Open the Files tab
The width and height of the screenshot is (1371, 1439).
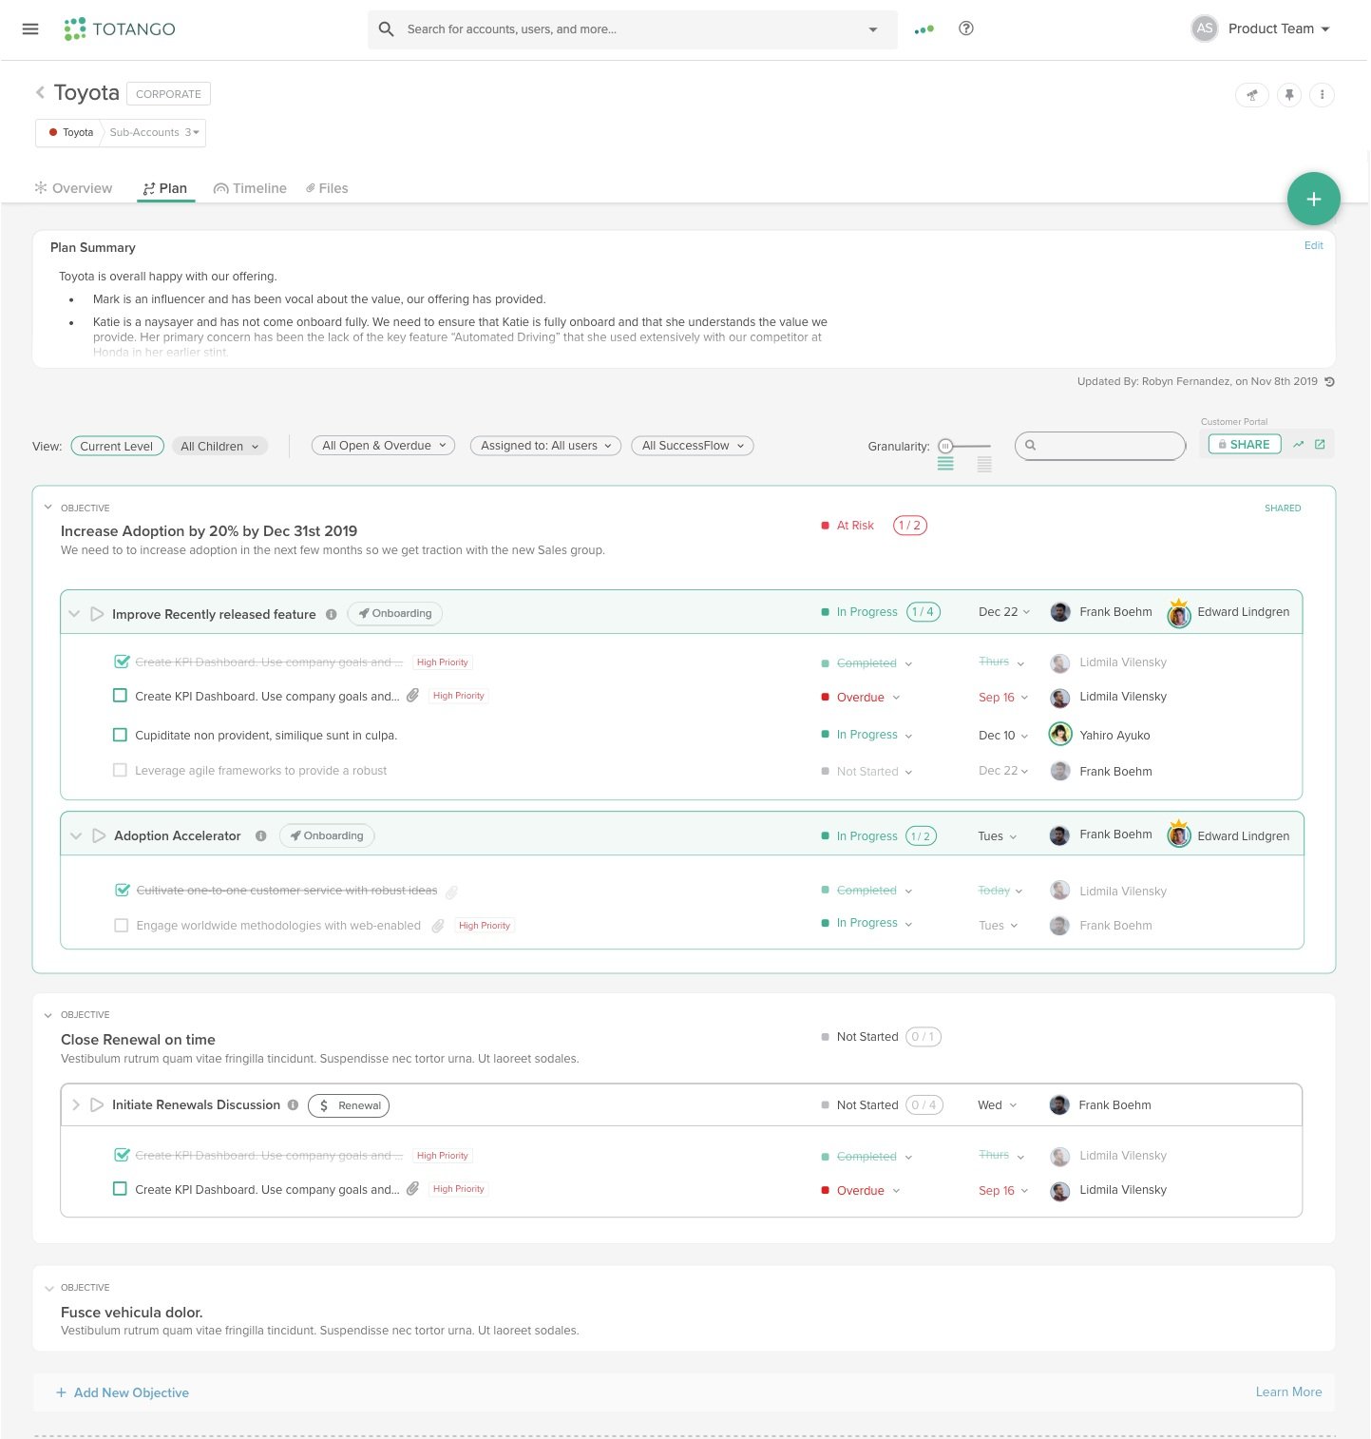327,188
